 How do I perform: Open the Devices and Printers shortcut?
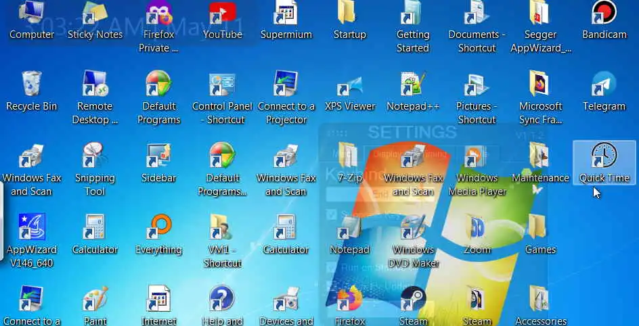tap(286, 299)
